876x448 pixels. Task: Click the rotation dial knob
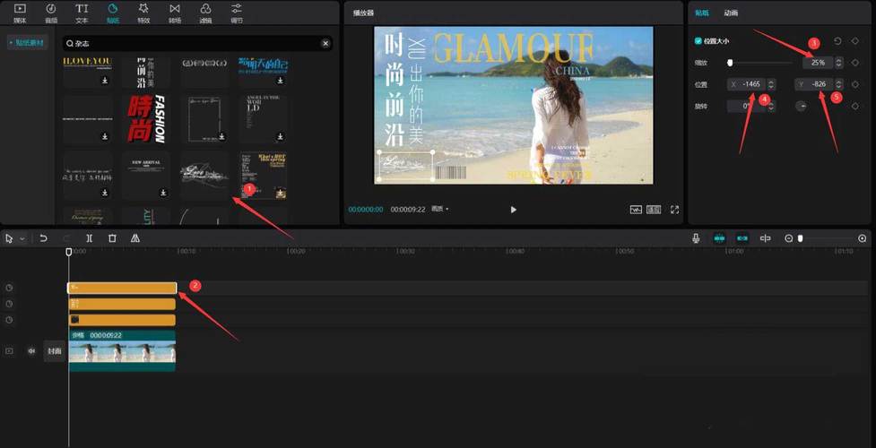(x=802, y=106)
